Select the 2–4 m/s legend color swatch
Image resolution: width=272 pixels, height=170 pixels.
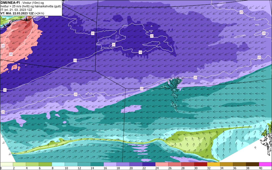[19, 164]
